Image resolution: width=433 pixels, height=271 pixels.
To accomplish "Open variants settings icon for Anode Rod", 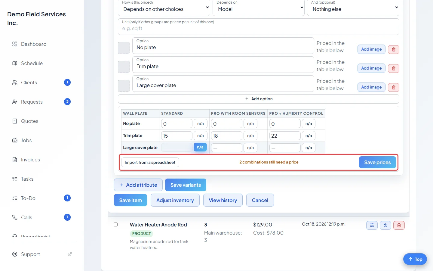I will [x=372, y=225].
